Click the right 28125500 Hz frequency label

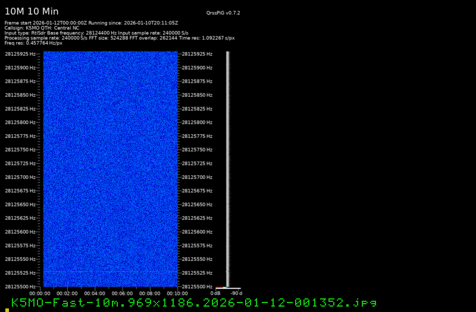point(197,286)
